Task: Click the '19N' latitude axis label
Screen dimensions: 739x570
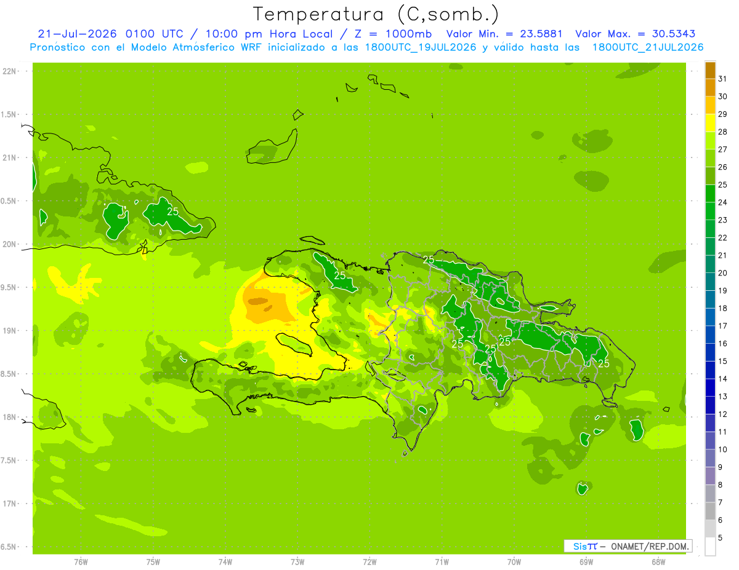Action: 10,331
